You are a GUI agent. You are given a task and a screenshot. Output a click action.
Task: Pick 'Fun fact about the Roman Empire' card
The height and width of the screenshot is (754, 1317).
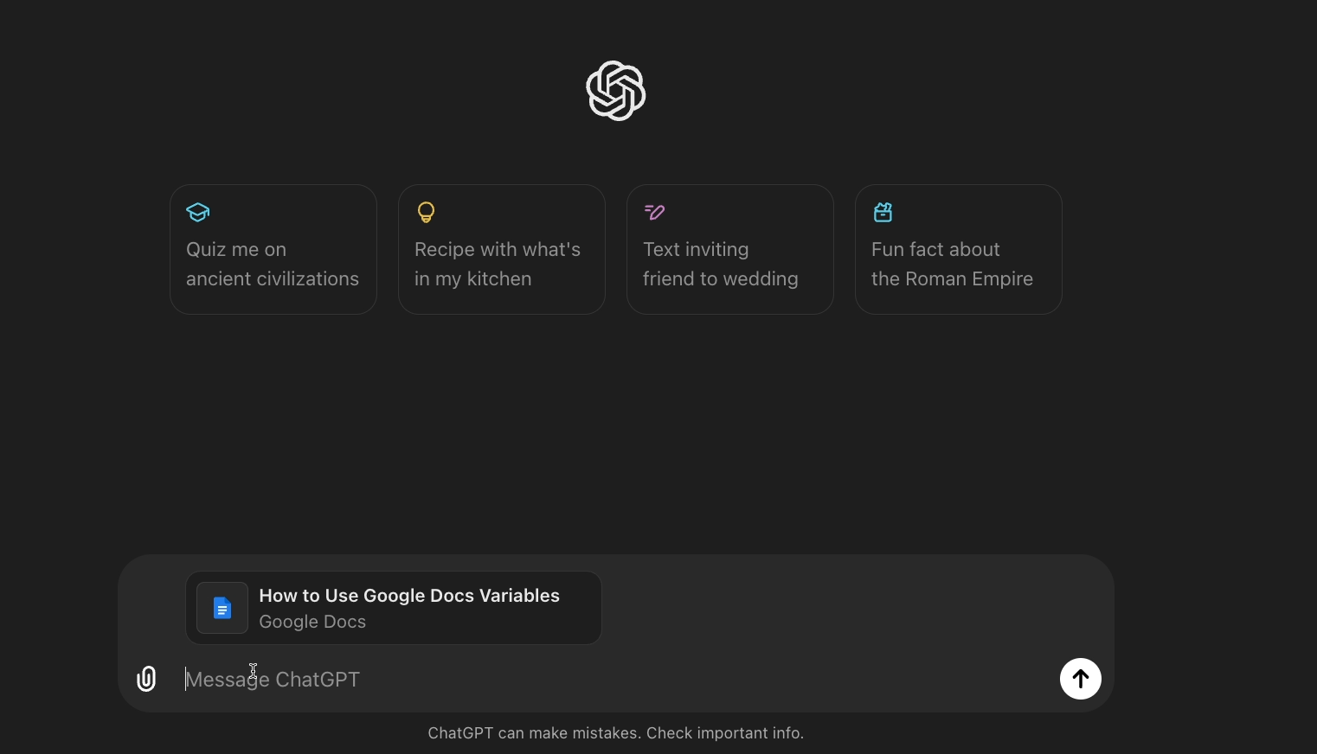959,249
